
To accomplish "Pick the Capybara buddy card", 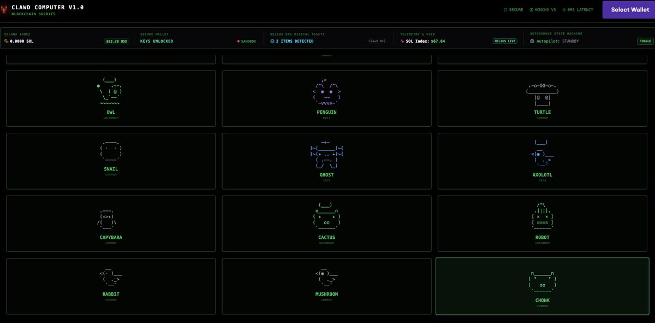I will click(111, 223).
